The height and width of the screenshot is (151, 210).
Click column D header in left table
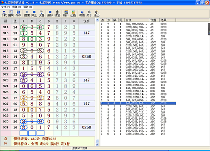(x=49, y=21)
